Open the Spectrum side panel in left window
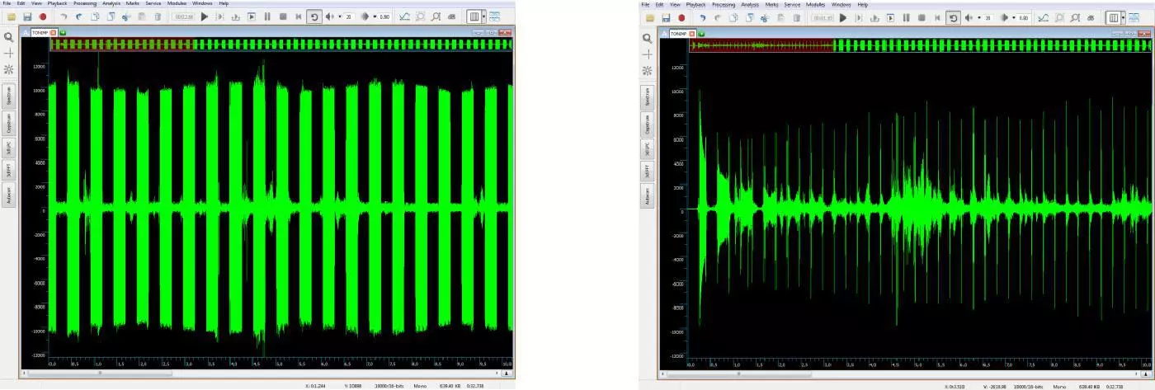1155x390 pixels. pos(9,95)
